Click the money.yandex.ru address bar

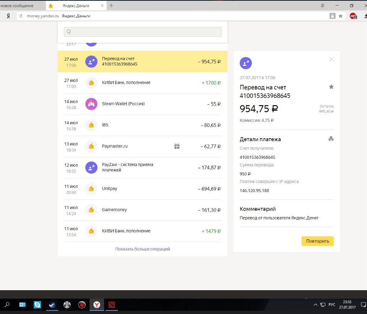173,16
